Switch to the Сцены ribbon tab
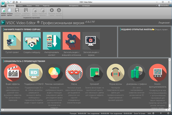This screenshot has height=115, width=172. (21, 5)
